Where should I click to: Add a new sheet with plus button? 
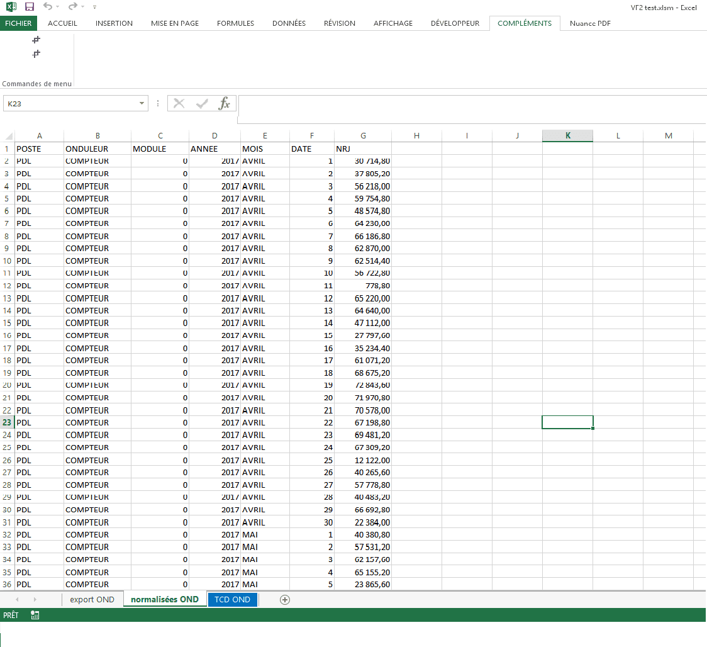point(285,600)
